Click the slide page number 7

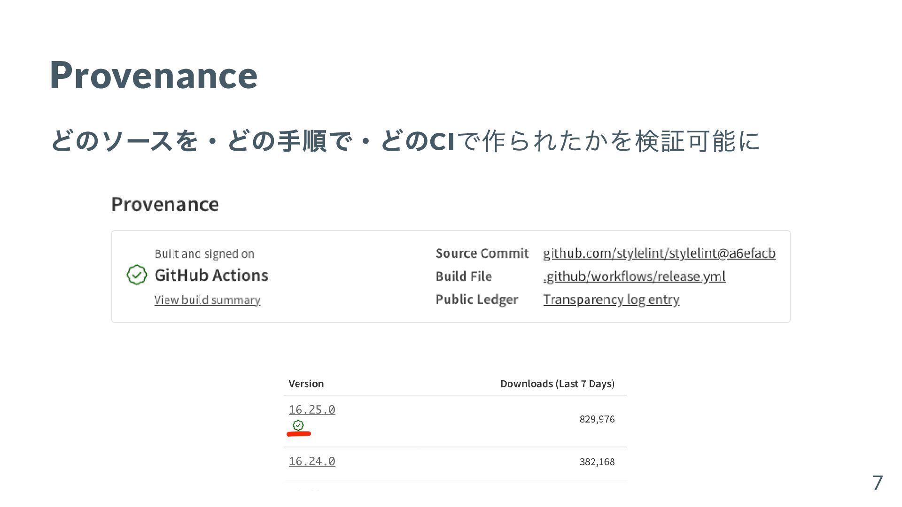(x=877, y=483)
